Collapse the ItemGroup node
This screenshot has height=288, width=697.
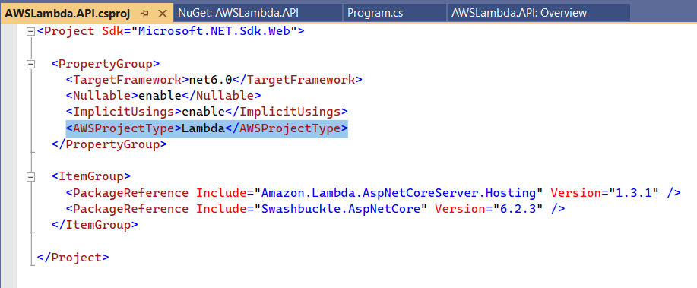pyautogui.click(x=30, y=177)
